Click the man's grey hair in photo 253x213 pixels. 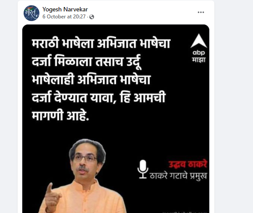click(87, 145)
